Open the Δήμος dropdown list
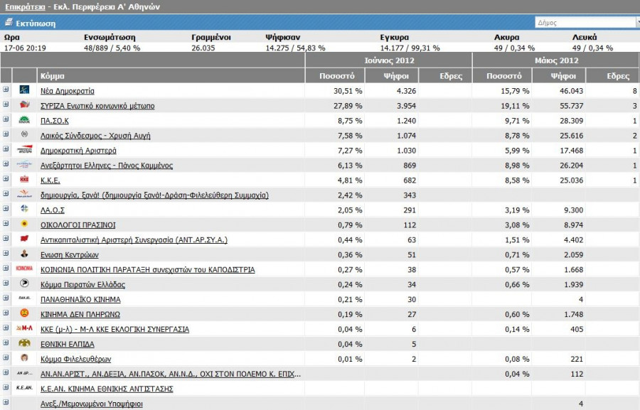This screenshot has height=410, width=640. click(x=636, y=23)
